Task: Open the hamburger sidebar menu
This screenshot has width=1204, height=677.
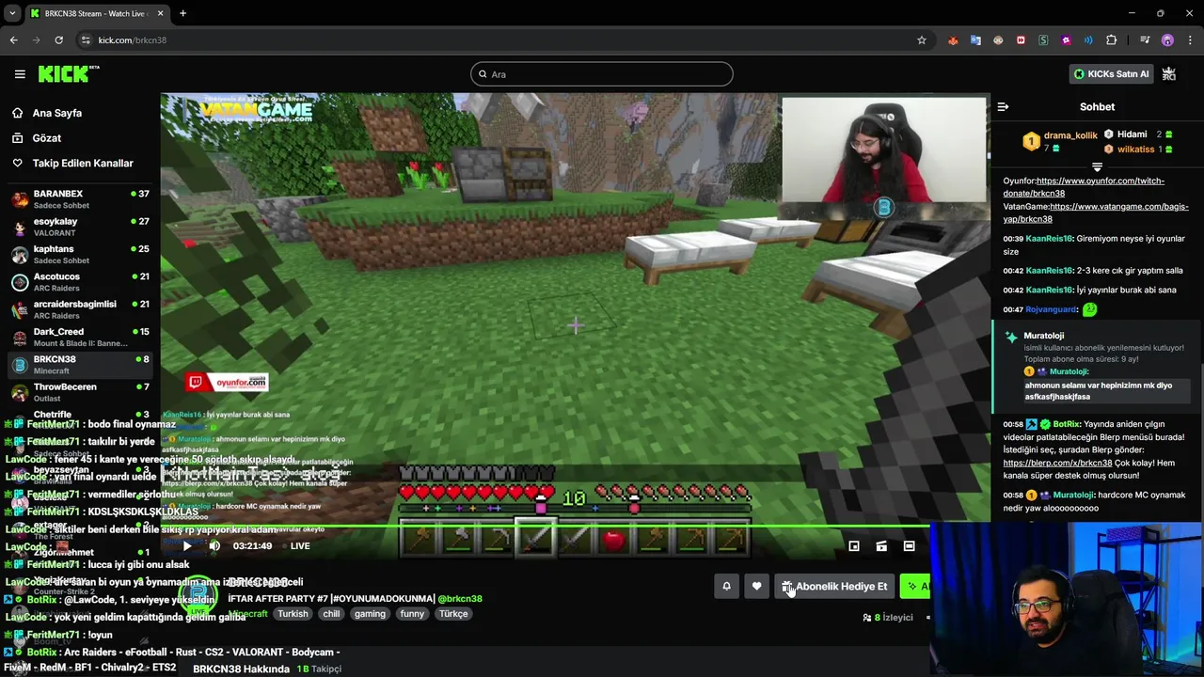Action: coord(20,73)
